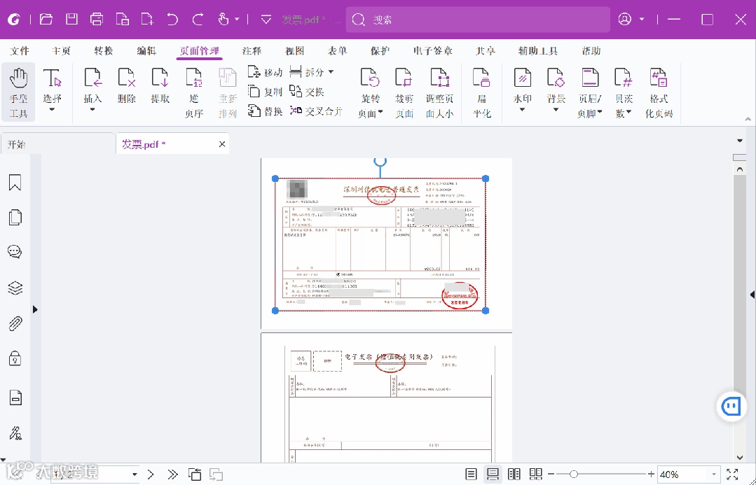Flatten document with 扁平化
This screenshot has width=756, height=485.
tap(481, 92)
